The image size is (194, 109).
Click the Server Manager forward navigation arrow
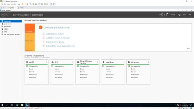click(x=7, y=15)
